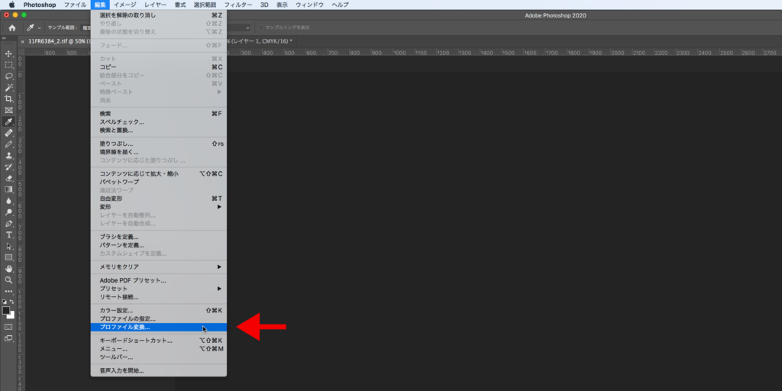
Task: Select the Gradient tool
Action: (x=8, y=189)
